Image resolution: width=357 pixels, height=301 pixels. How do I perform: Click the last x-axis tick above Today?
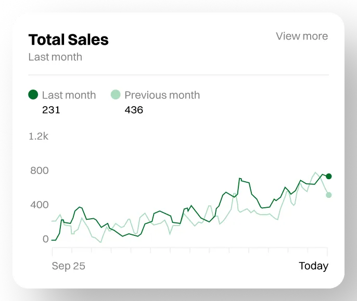pyautogui.click(x=327, y=250)
